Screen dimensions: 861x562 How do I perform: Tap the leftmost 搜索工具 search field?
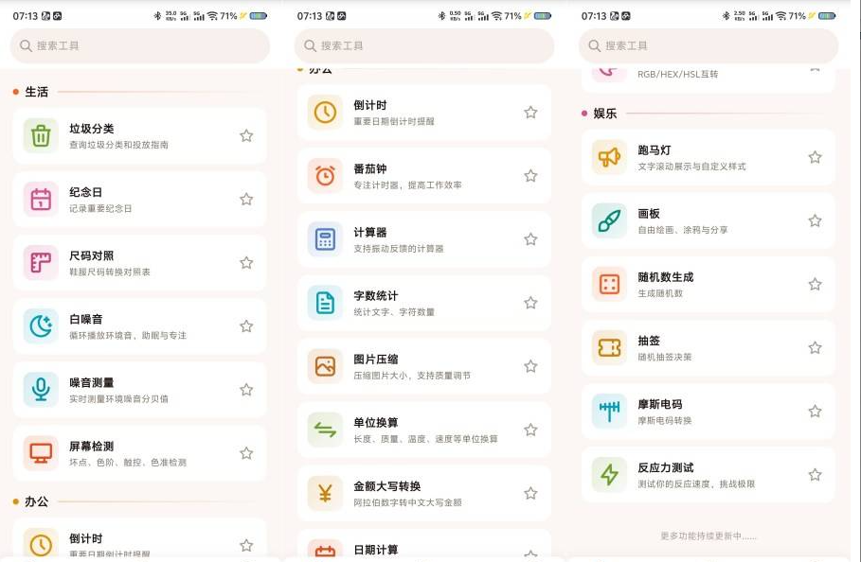(140, 45)
